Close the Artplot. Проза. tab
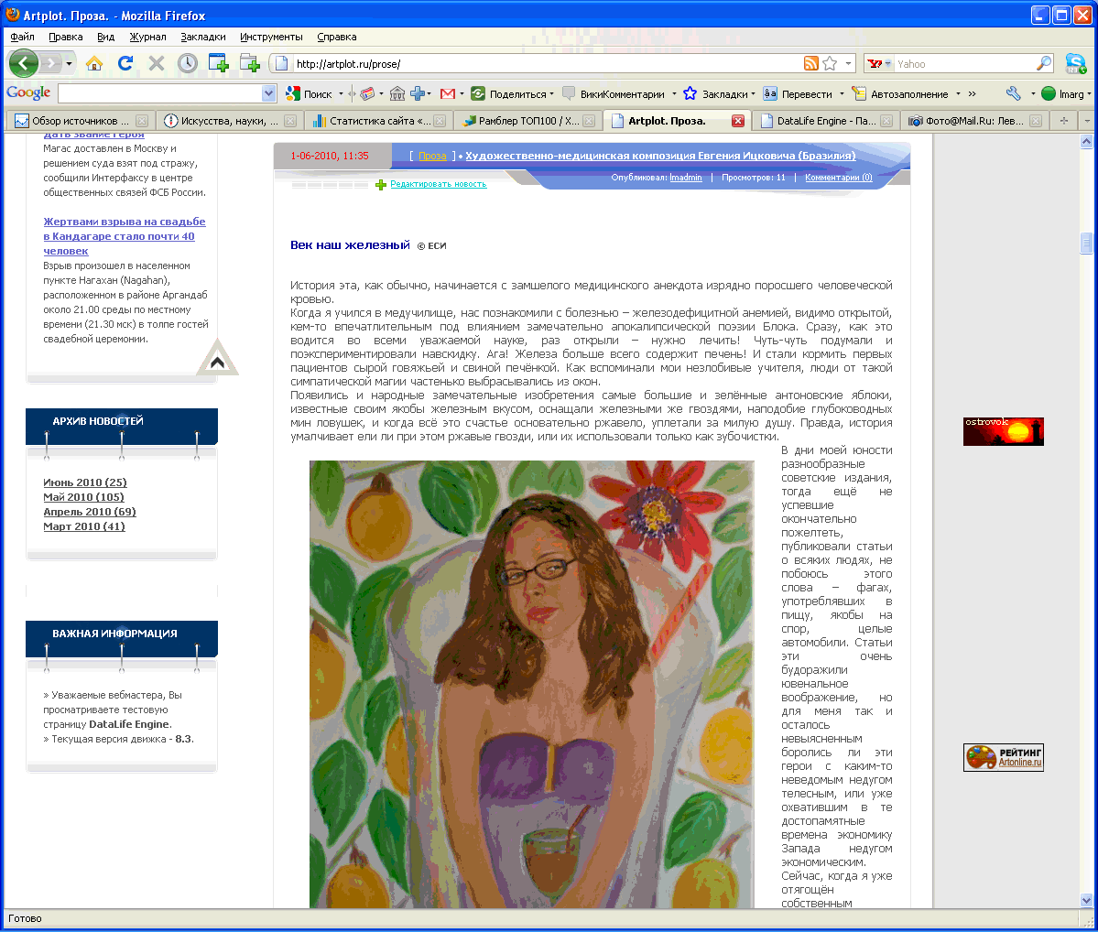This screenshot has height=932, width=1098. pyautogui.click(x=737, y=121)
